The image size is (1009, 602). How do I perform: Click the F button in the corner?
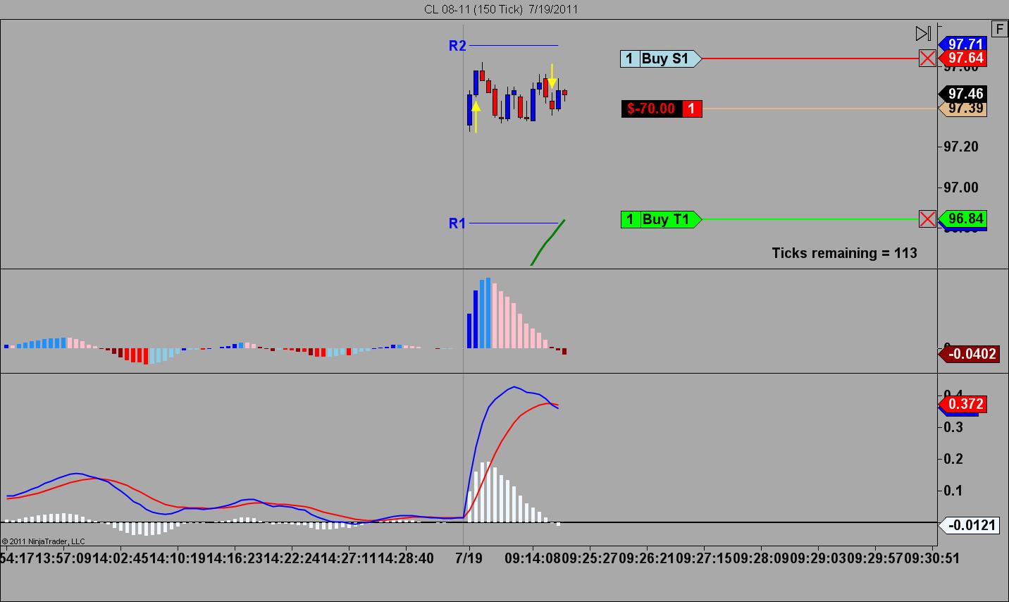click(x=1000, y=29)
